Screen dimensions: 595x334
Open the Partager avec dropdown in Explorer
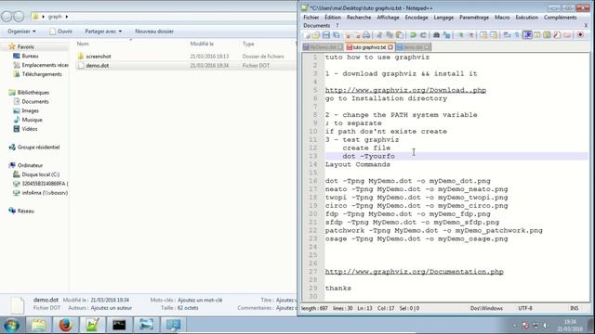[x=103, y=32]
